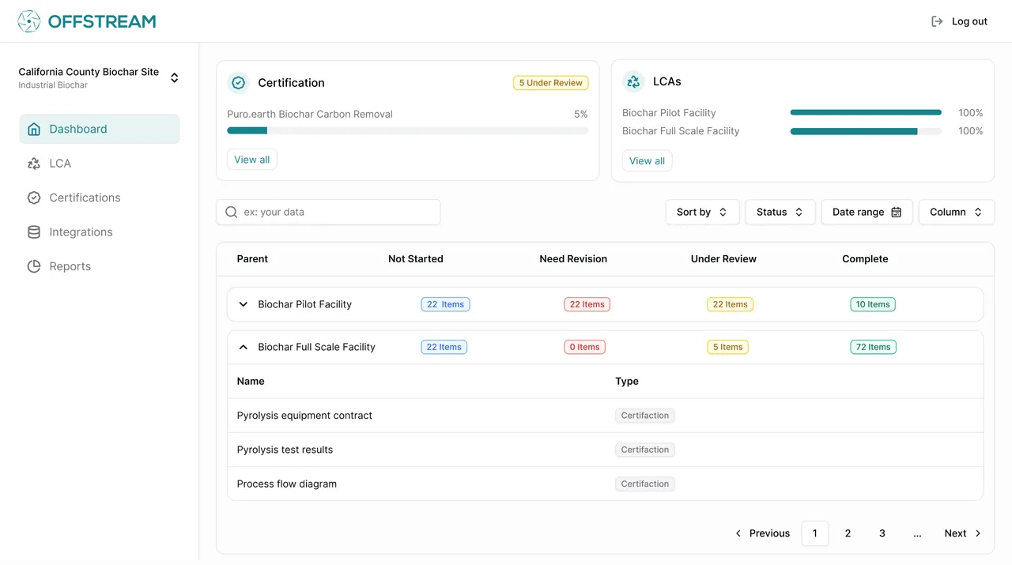Click the Complete column header
The height and width of the screenshot is (565, 1012).
[x=865, y=259]
